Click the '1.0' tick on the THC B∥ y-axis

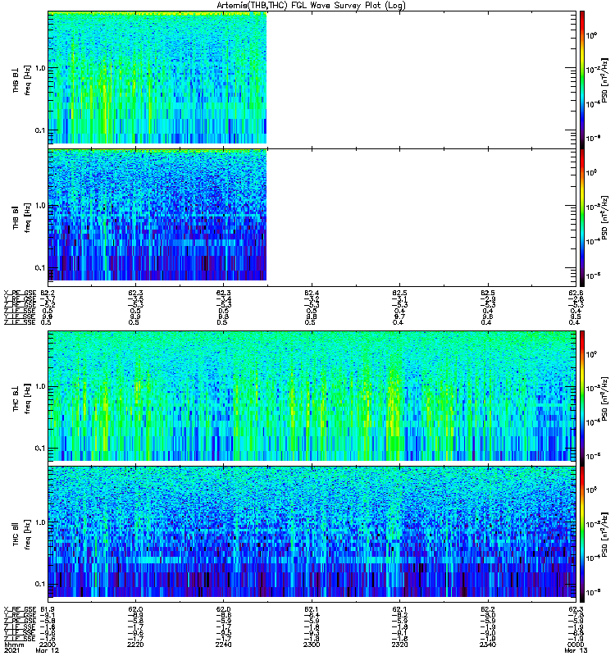click(x=40, y=522)
